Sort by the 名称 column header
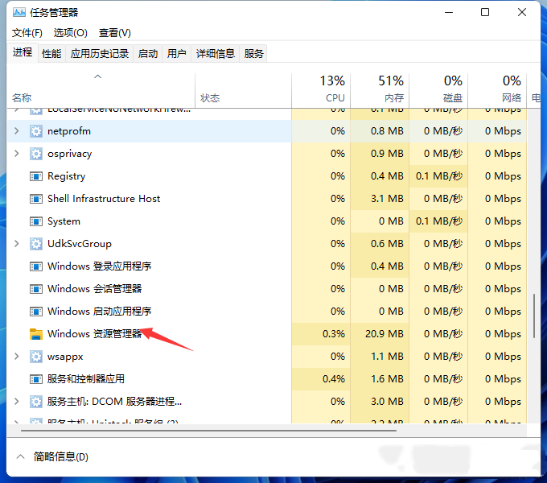This screenshot has height=483, width=547. pos(101,90)
